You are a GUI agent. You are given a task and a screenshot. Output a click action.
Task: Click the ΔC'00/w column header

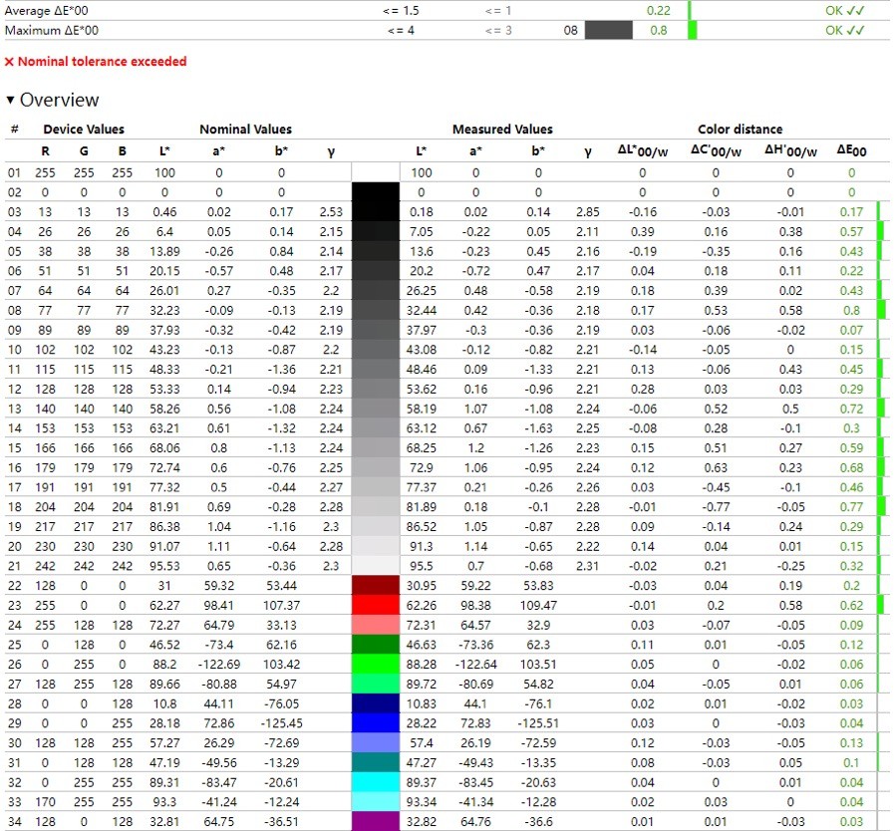(x=717, y=151)
